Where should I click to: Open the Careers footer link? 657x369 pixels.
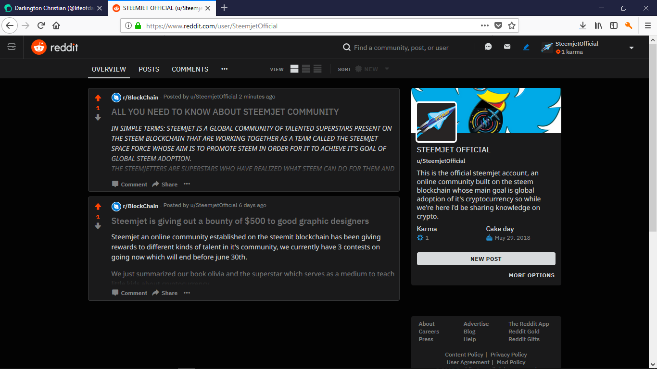click(429, 332)
